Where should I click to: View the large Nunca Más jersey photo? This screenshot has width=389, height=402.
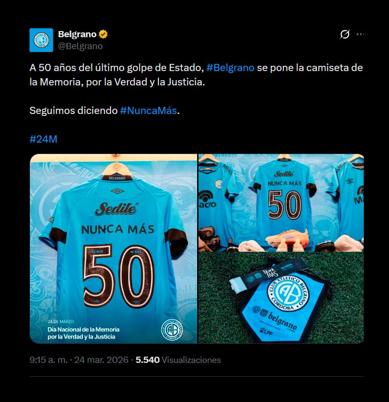click(113, 248)
